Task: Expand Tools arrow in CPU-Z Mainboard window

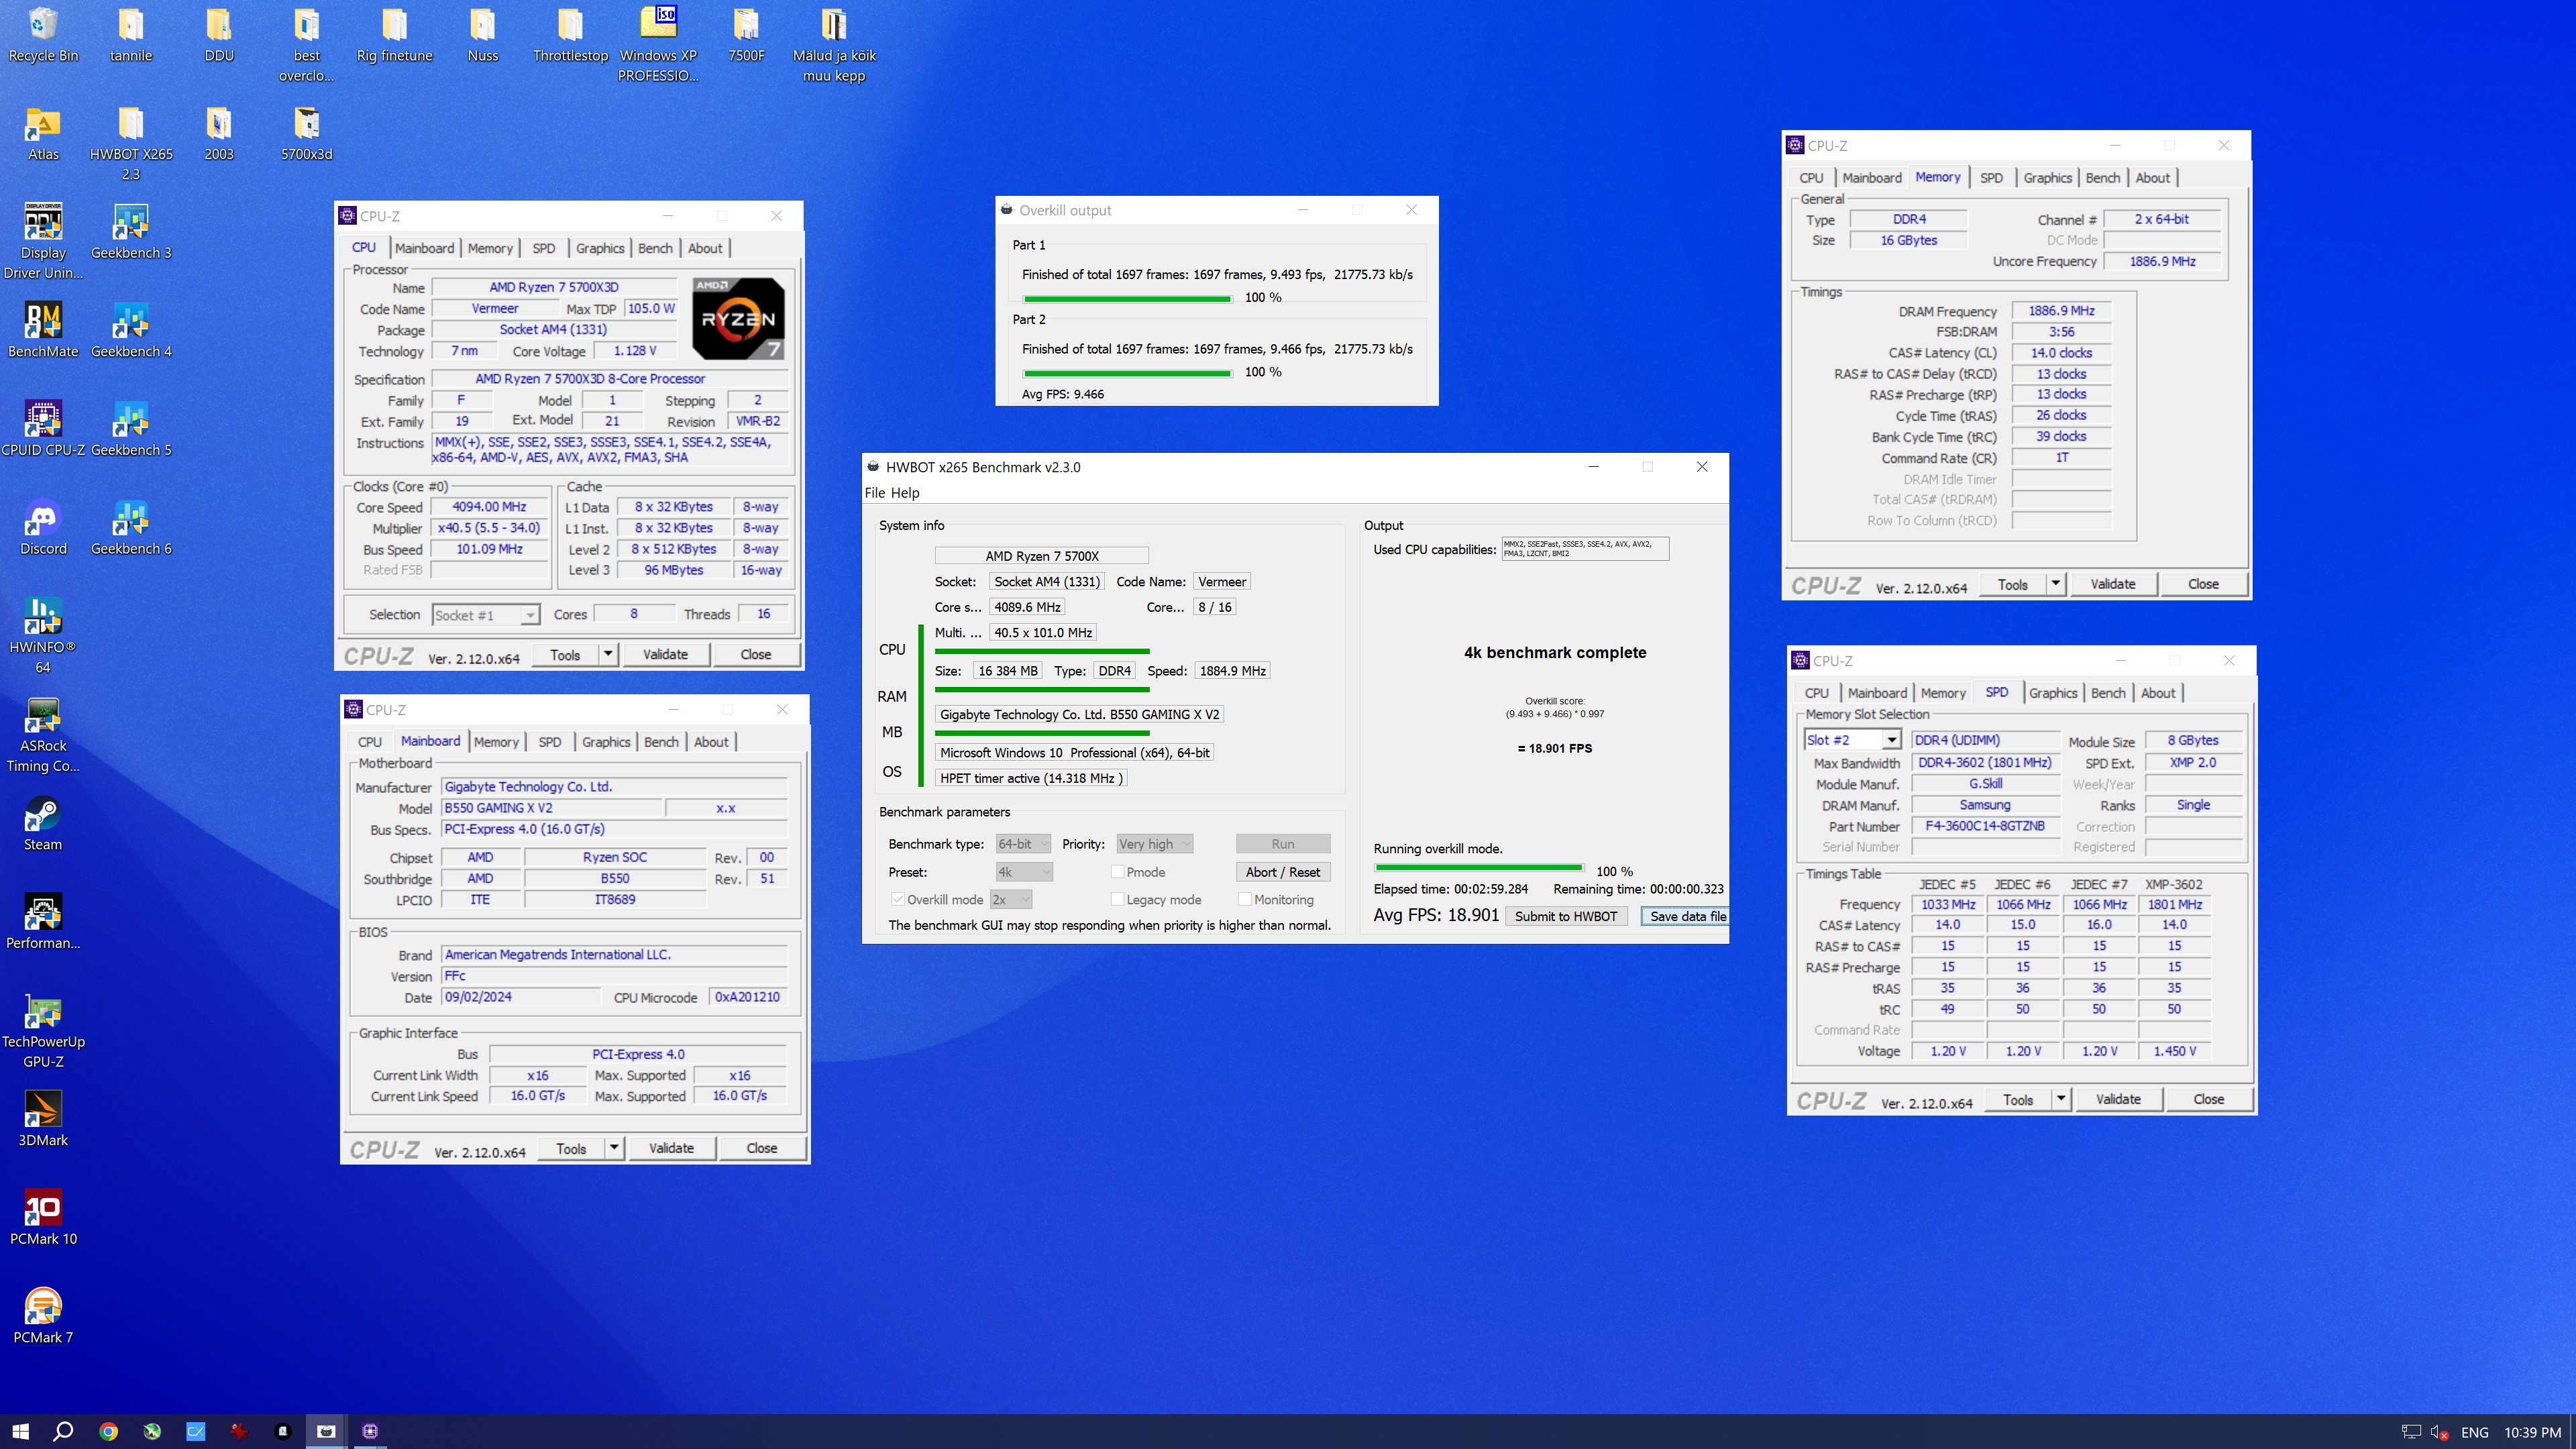Action: click(x=613, y=1148)
